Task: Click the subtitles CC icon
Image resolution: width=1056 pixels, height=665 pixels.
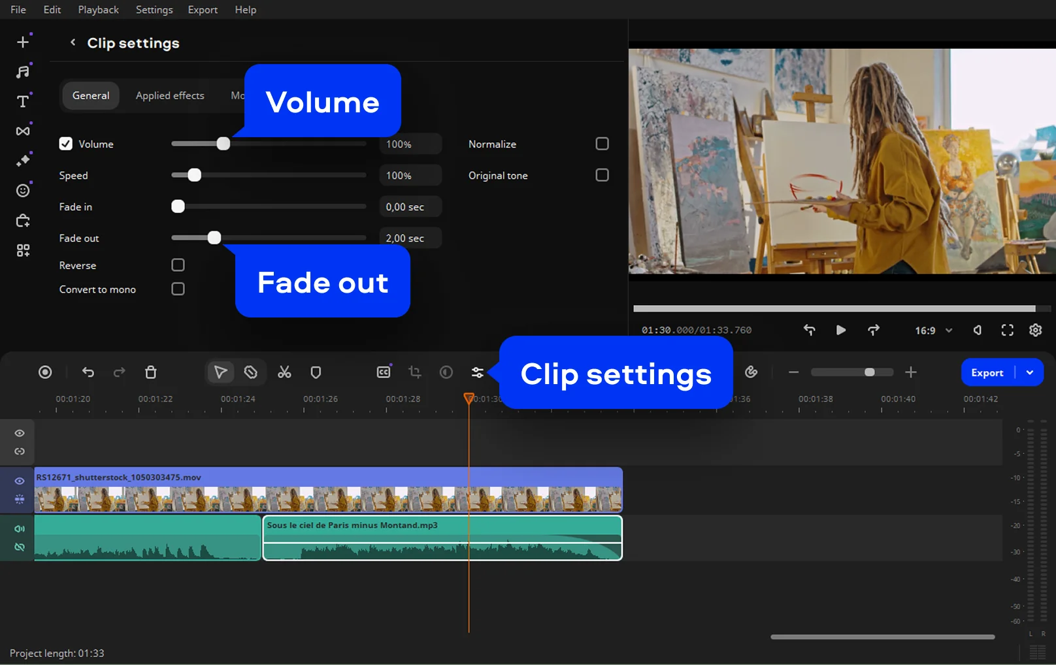Action: pyautogui.click(x=384, y=372)
